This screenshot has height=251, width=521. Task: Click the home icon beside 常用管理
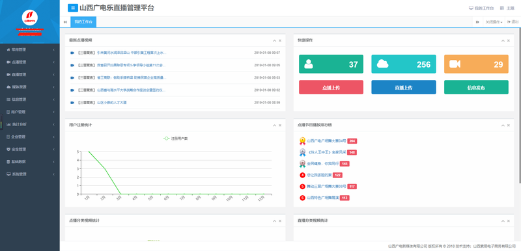click(x=8, y=49)
